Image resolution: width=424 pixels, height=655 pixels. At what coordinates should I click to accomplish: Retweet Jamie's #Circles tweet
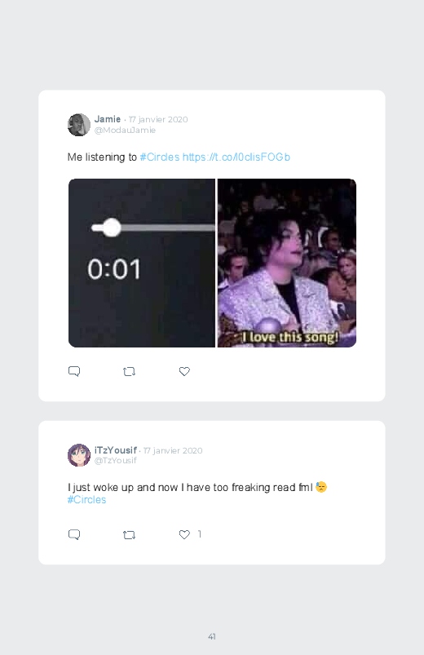(x=129, y=371)
